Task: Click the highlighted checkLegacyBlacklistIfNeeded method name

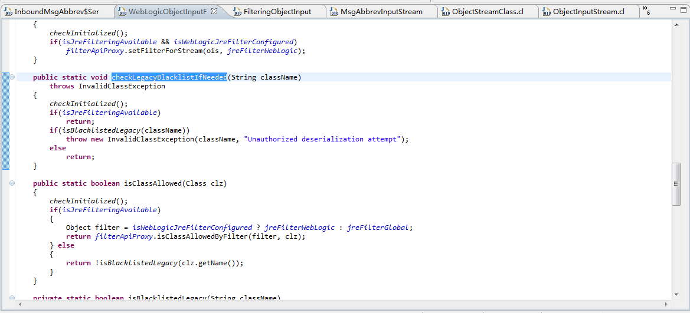Action: (169, 77)
